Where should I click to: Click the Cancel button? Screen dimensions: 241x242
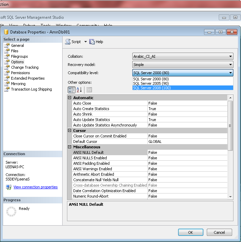point(219,232)
